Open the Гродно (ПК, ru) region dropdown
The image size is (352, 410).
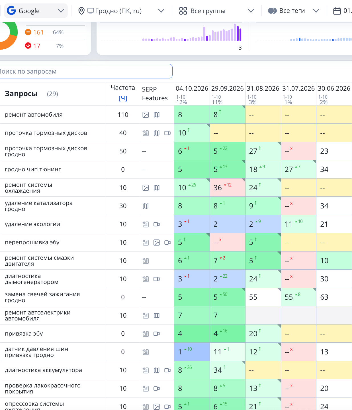point(121,11)
